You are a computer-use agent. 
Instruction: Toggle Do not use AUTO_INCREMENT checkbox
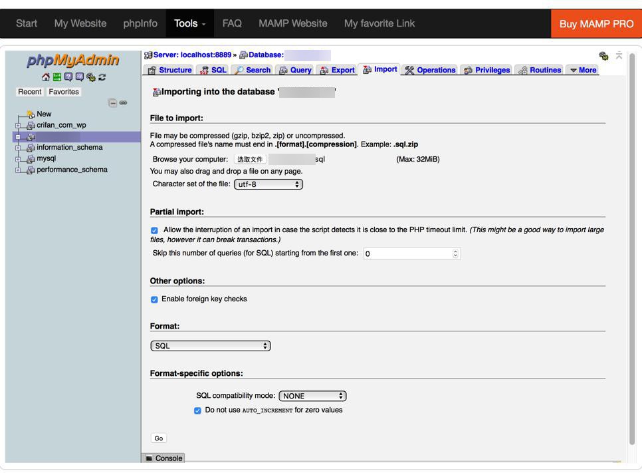click(x=198, y=410)
